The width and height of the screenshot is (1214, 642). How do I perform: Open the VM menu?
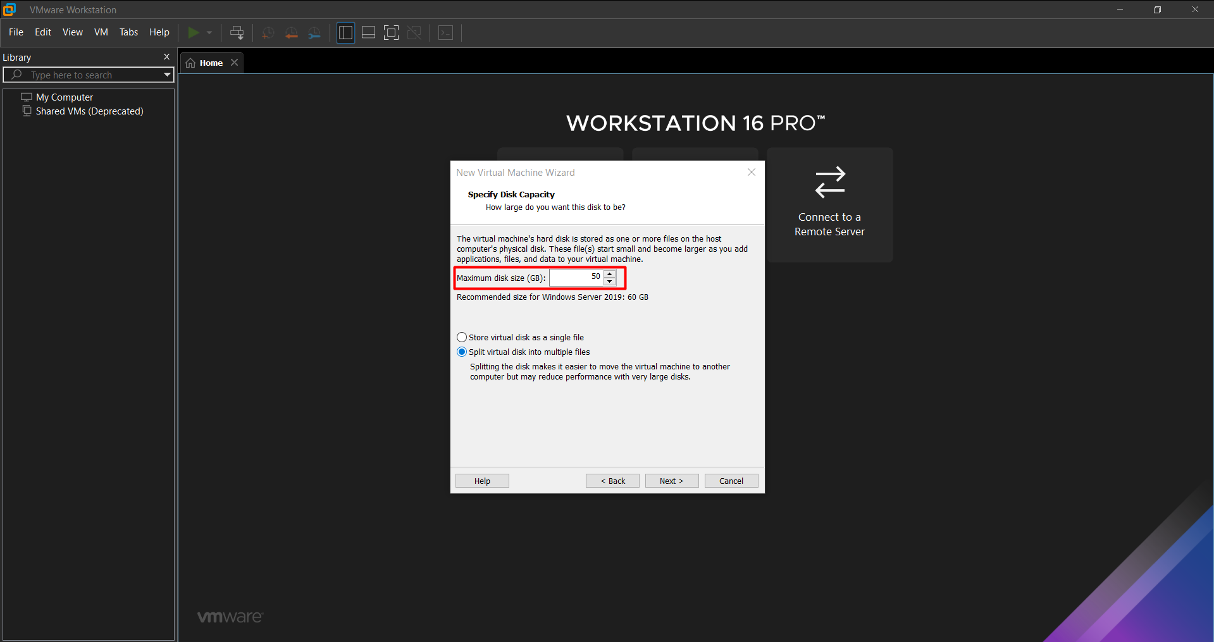(x=101, y=32)
